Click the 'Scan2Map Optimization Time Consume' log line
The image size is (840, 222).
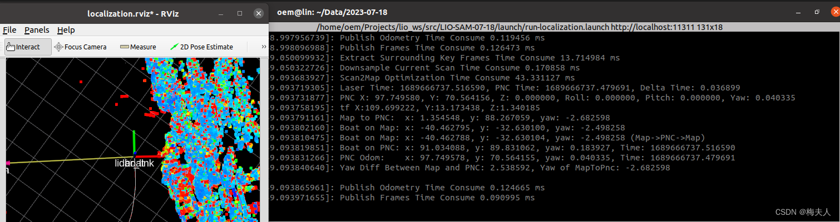[x=422, y=78]
